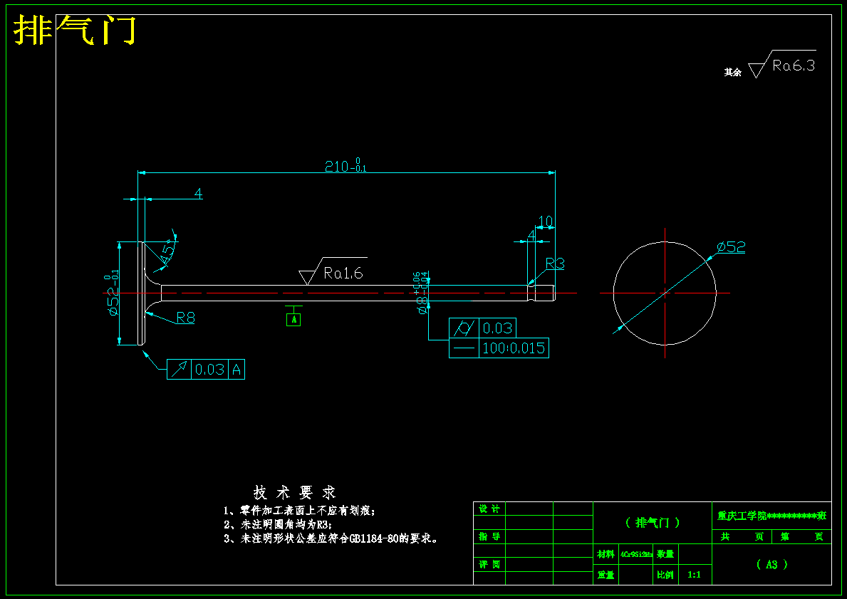Click the "数量" label cell

(x=665, y=554)
